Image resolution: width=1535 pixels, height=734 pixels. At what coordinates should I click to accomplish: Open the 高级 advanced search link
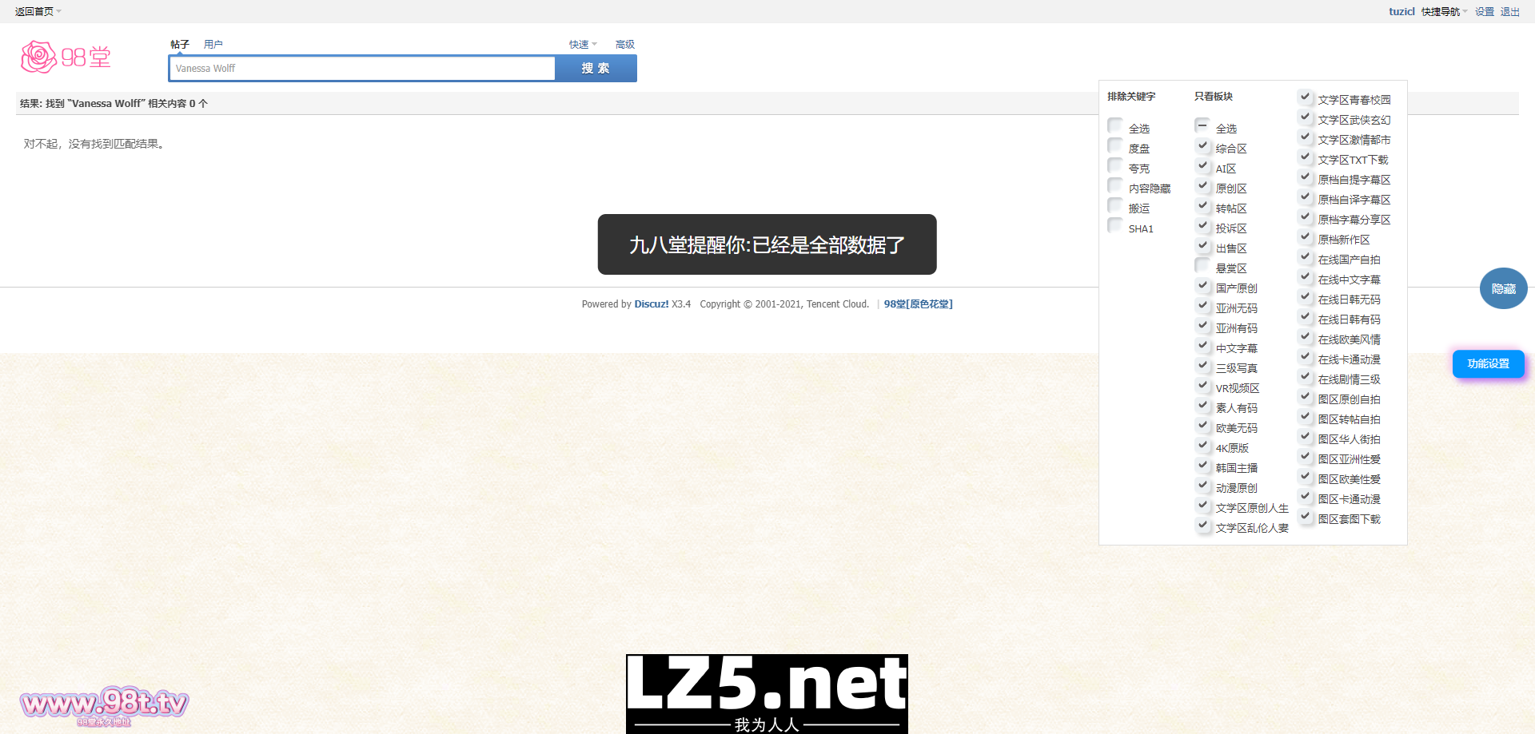point(624,45)
